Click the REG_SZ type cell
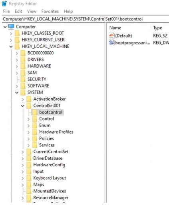Viewport: 169px width, 206px height. (x=160, y=36)
